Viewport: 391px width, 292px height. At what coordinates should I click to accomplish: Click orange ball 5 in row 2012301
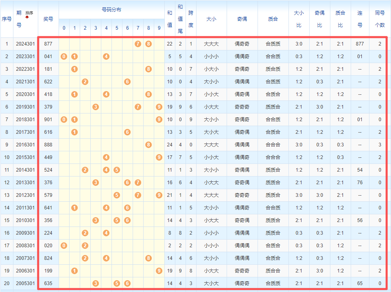click(x=117, y=195)
